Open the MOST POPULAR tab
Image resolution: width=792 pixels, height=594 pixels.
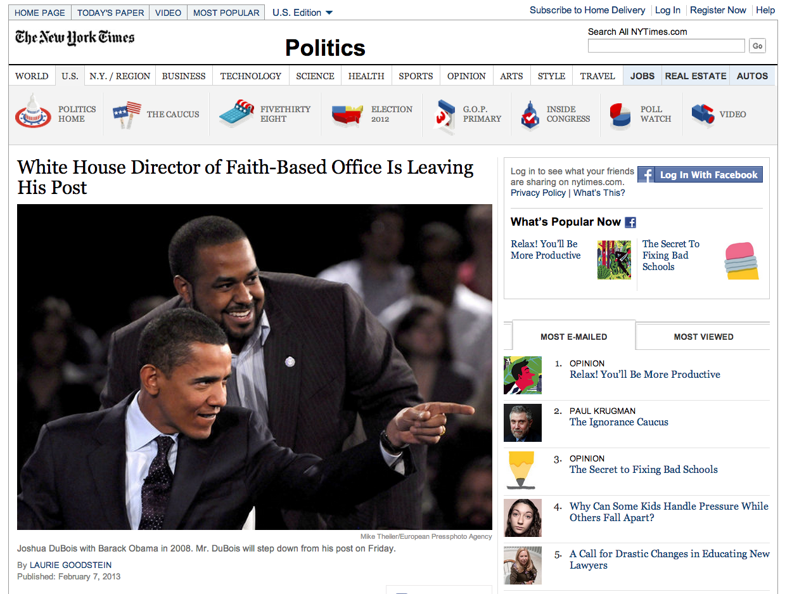tap(226, 13)
